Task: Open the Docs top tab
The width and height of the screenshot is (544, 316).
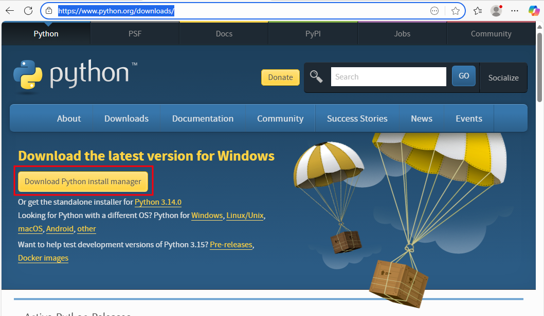Action: point(224,34)
